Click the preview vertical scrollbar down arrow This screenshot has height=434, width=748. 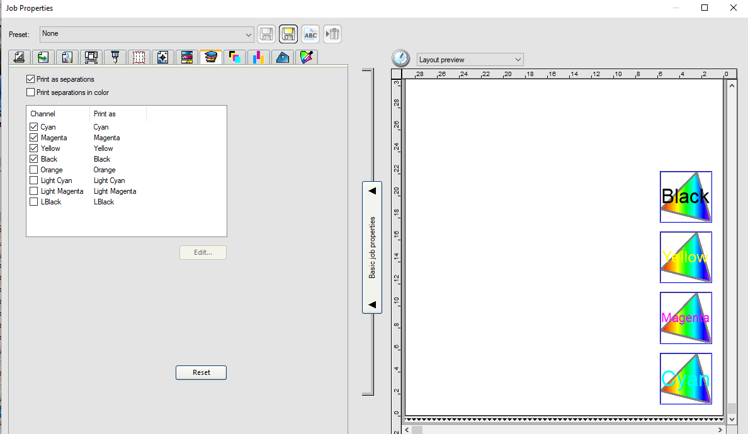coord(732,420)
